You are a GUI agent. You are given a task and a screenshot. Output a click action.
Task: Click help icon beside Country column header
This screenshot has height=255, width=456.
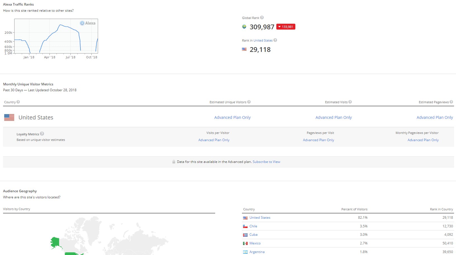click(18, 102)
